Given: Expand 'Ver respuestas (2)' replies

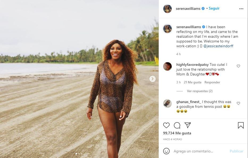Looking at the screenshot, I should (200, 91).
